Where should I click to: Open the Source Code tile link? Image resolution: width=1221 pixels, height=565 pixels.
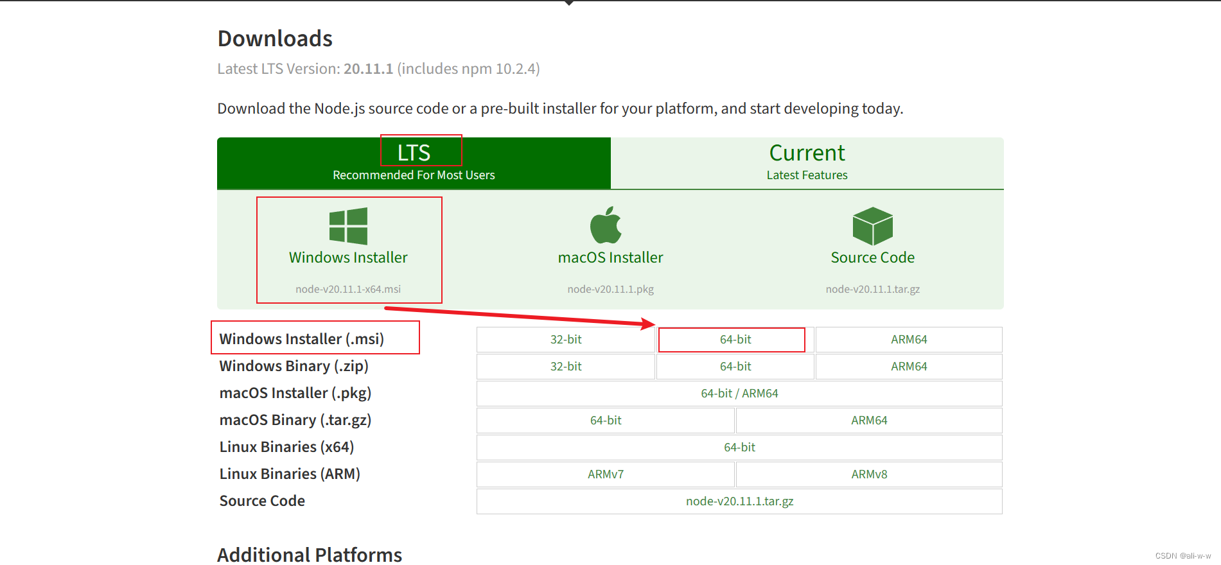(872, 257)
